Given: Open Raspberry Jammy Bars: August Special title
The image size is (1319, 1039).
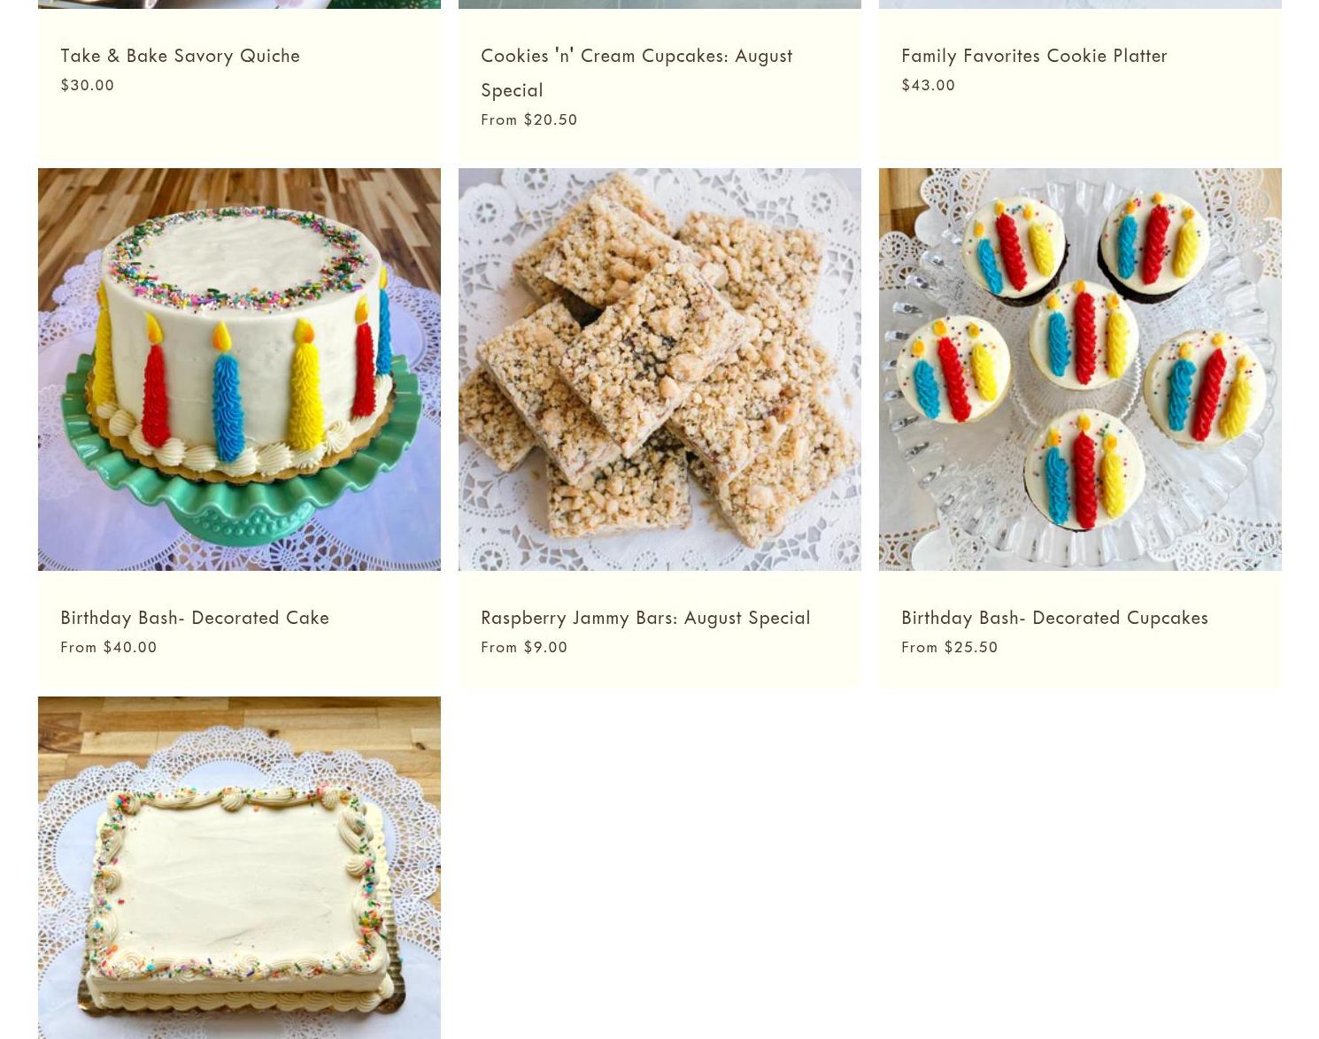Looking at the screenshot, I should [x=645, y=617].
